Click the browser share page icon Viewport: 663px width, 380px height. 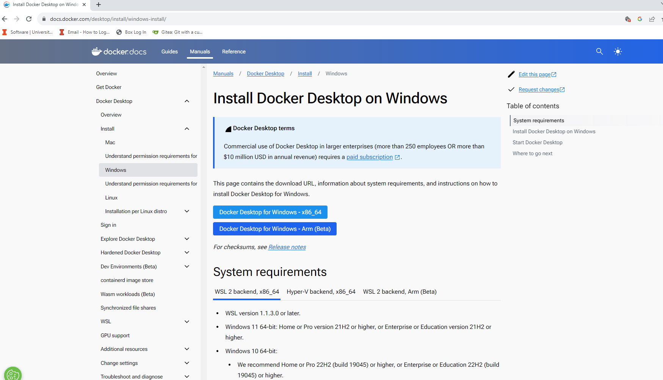point(652,19)
